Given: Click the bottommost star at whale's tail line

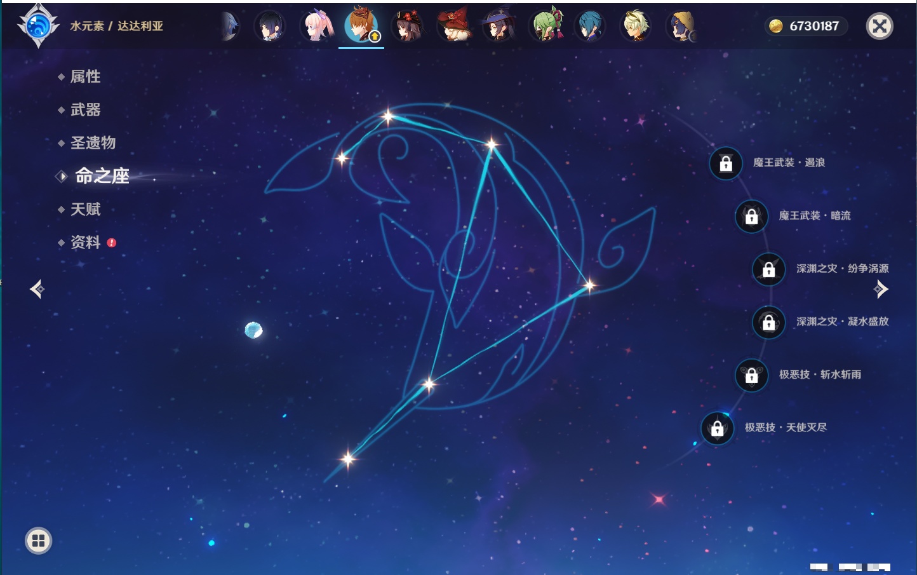Looking at the screenshot, I should [x=347, y=458].
